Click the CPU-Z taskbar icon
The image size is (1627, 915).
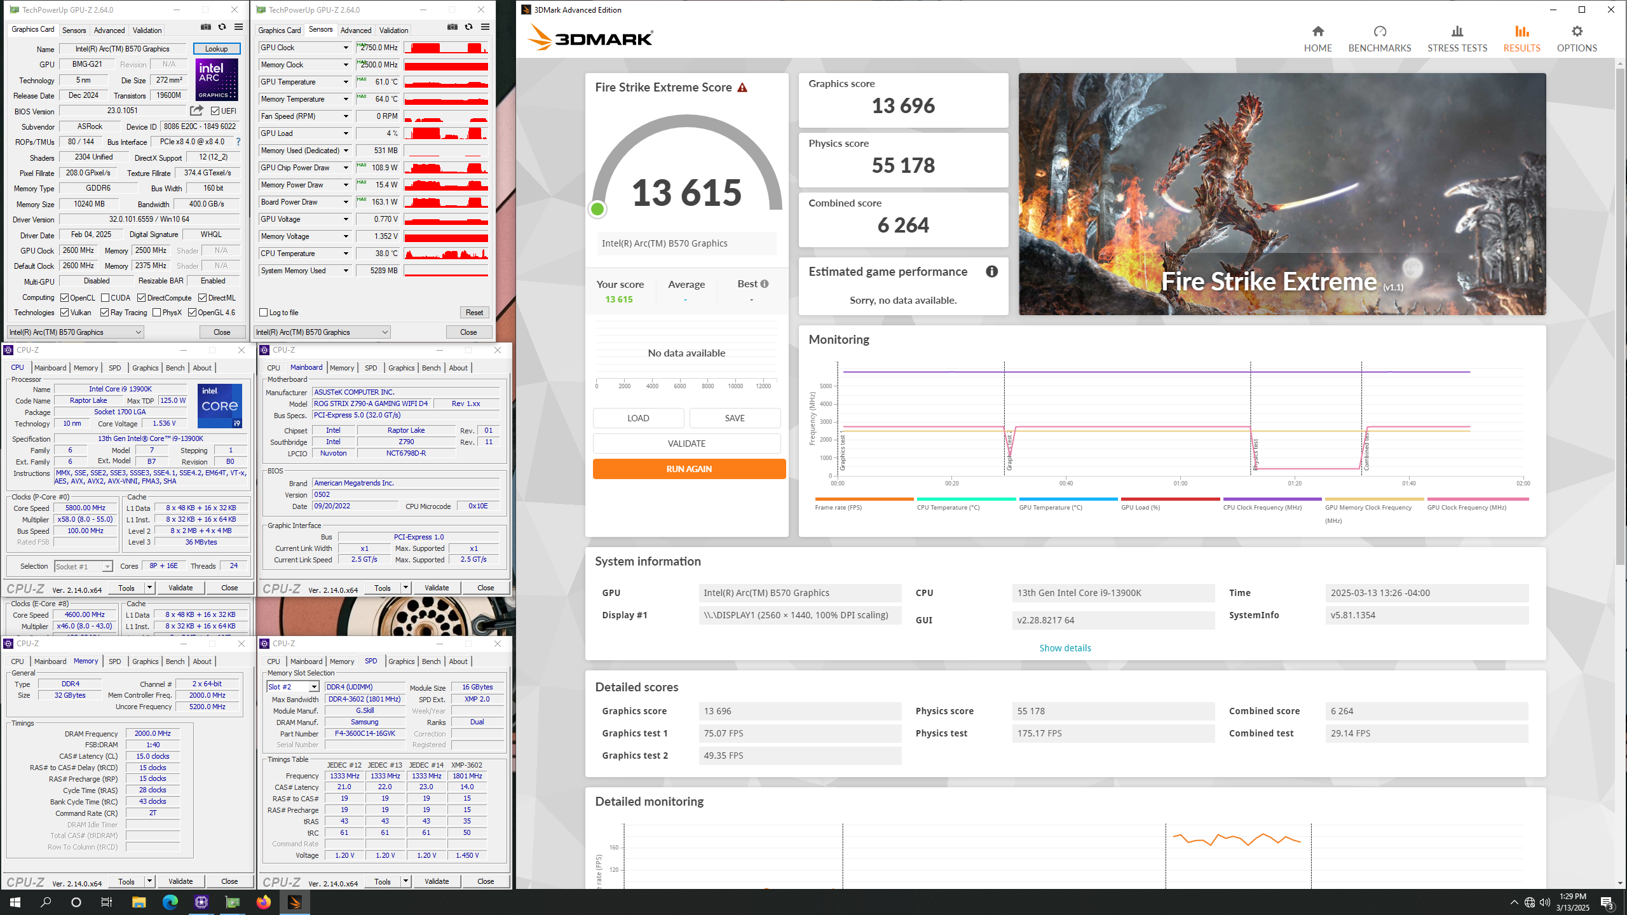click(x=201, y=902)
